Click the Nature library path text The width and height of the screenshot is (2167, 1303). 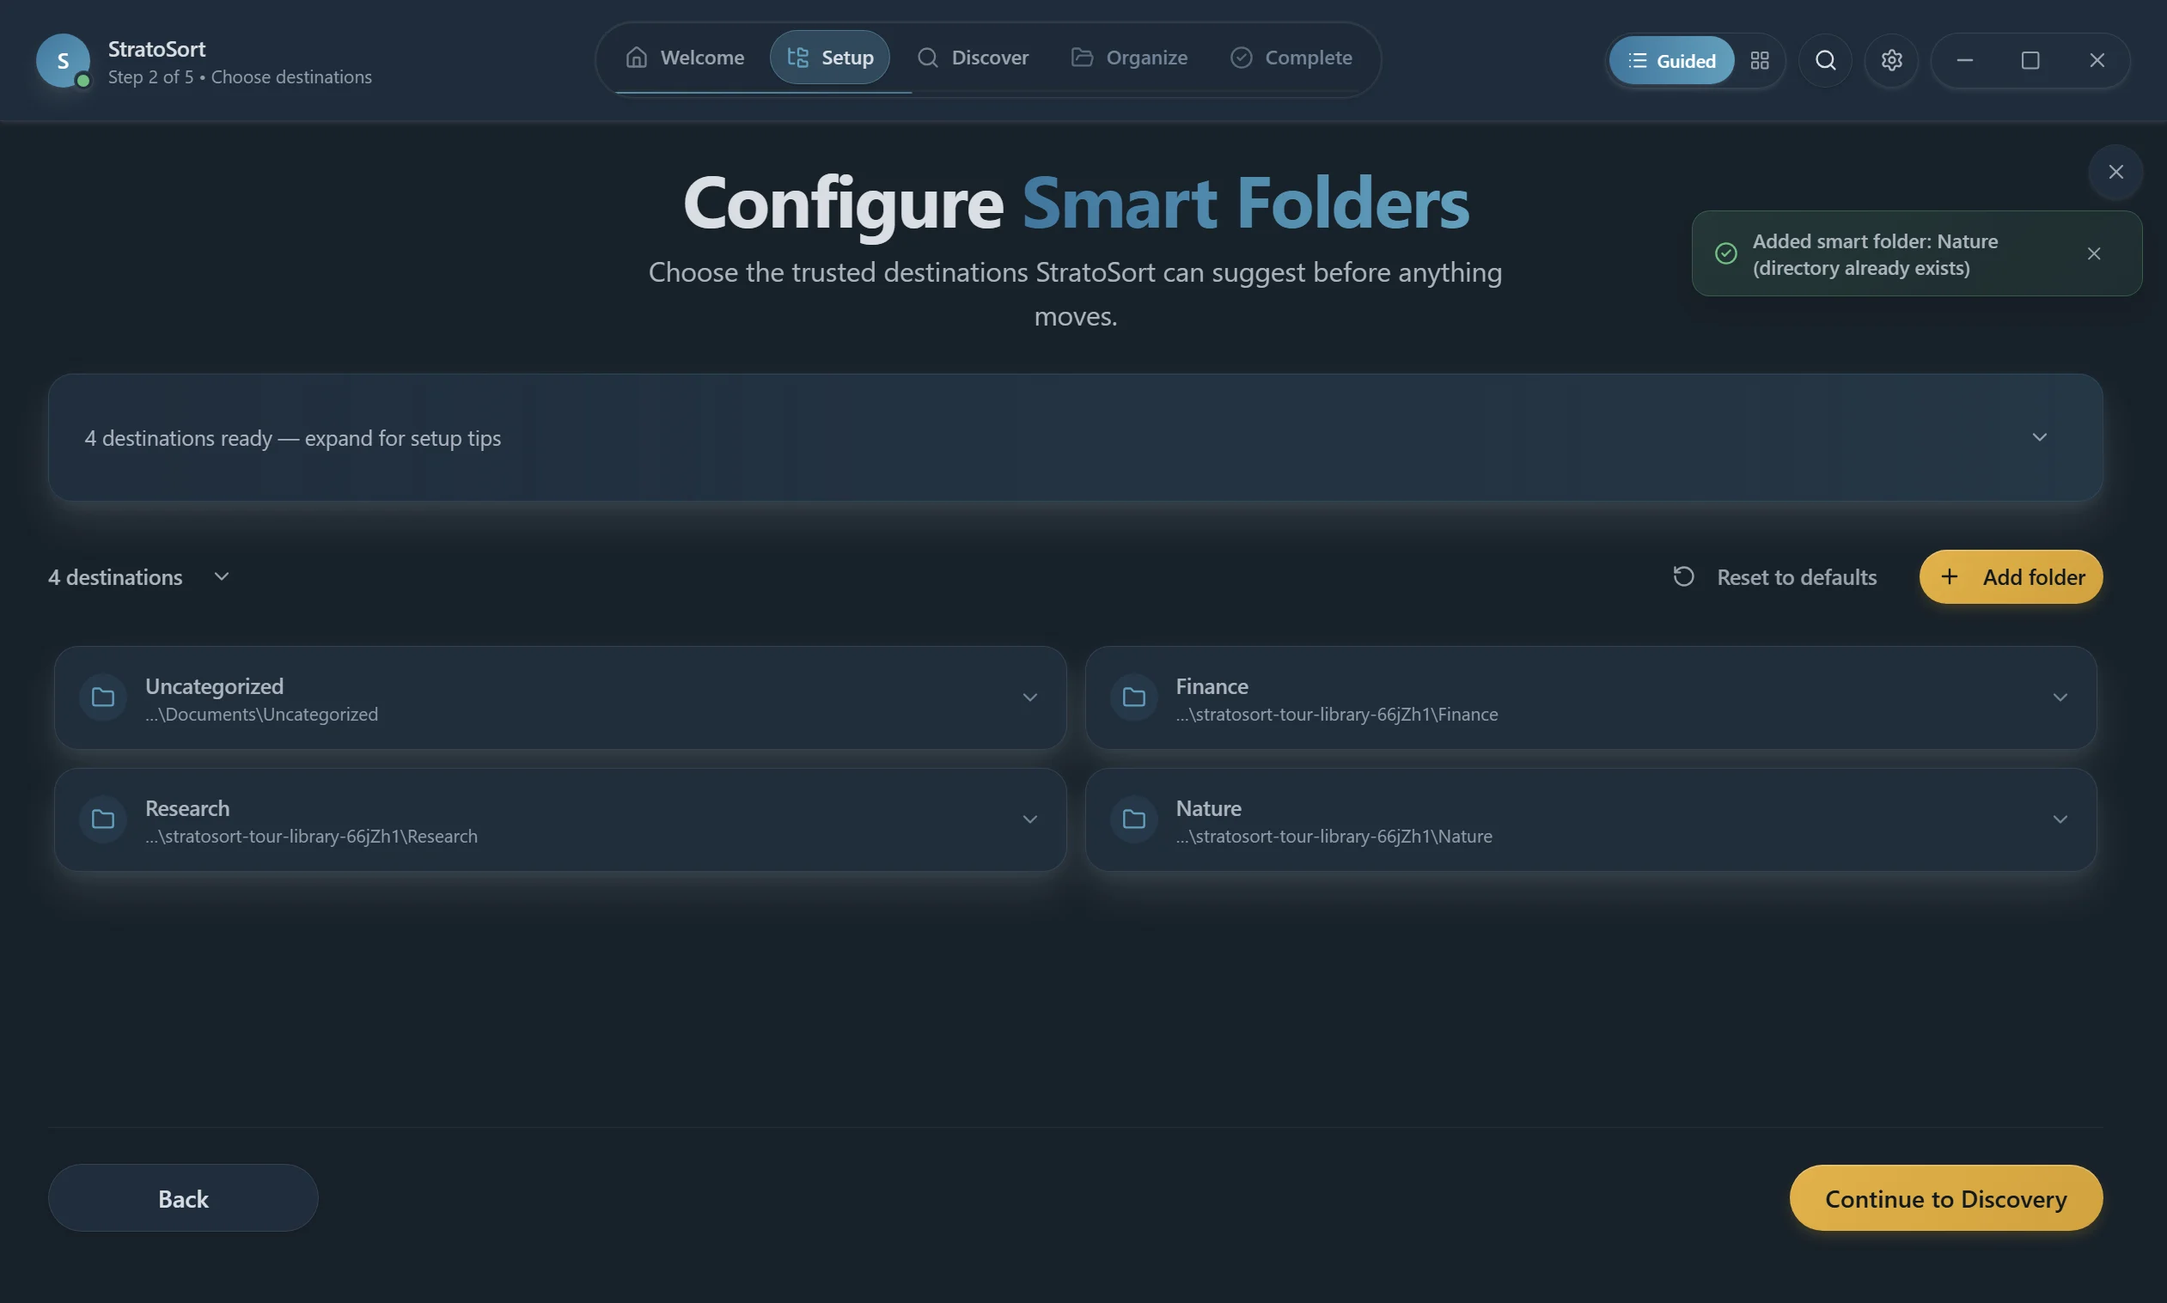tap(1334, 837)
